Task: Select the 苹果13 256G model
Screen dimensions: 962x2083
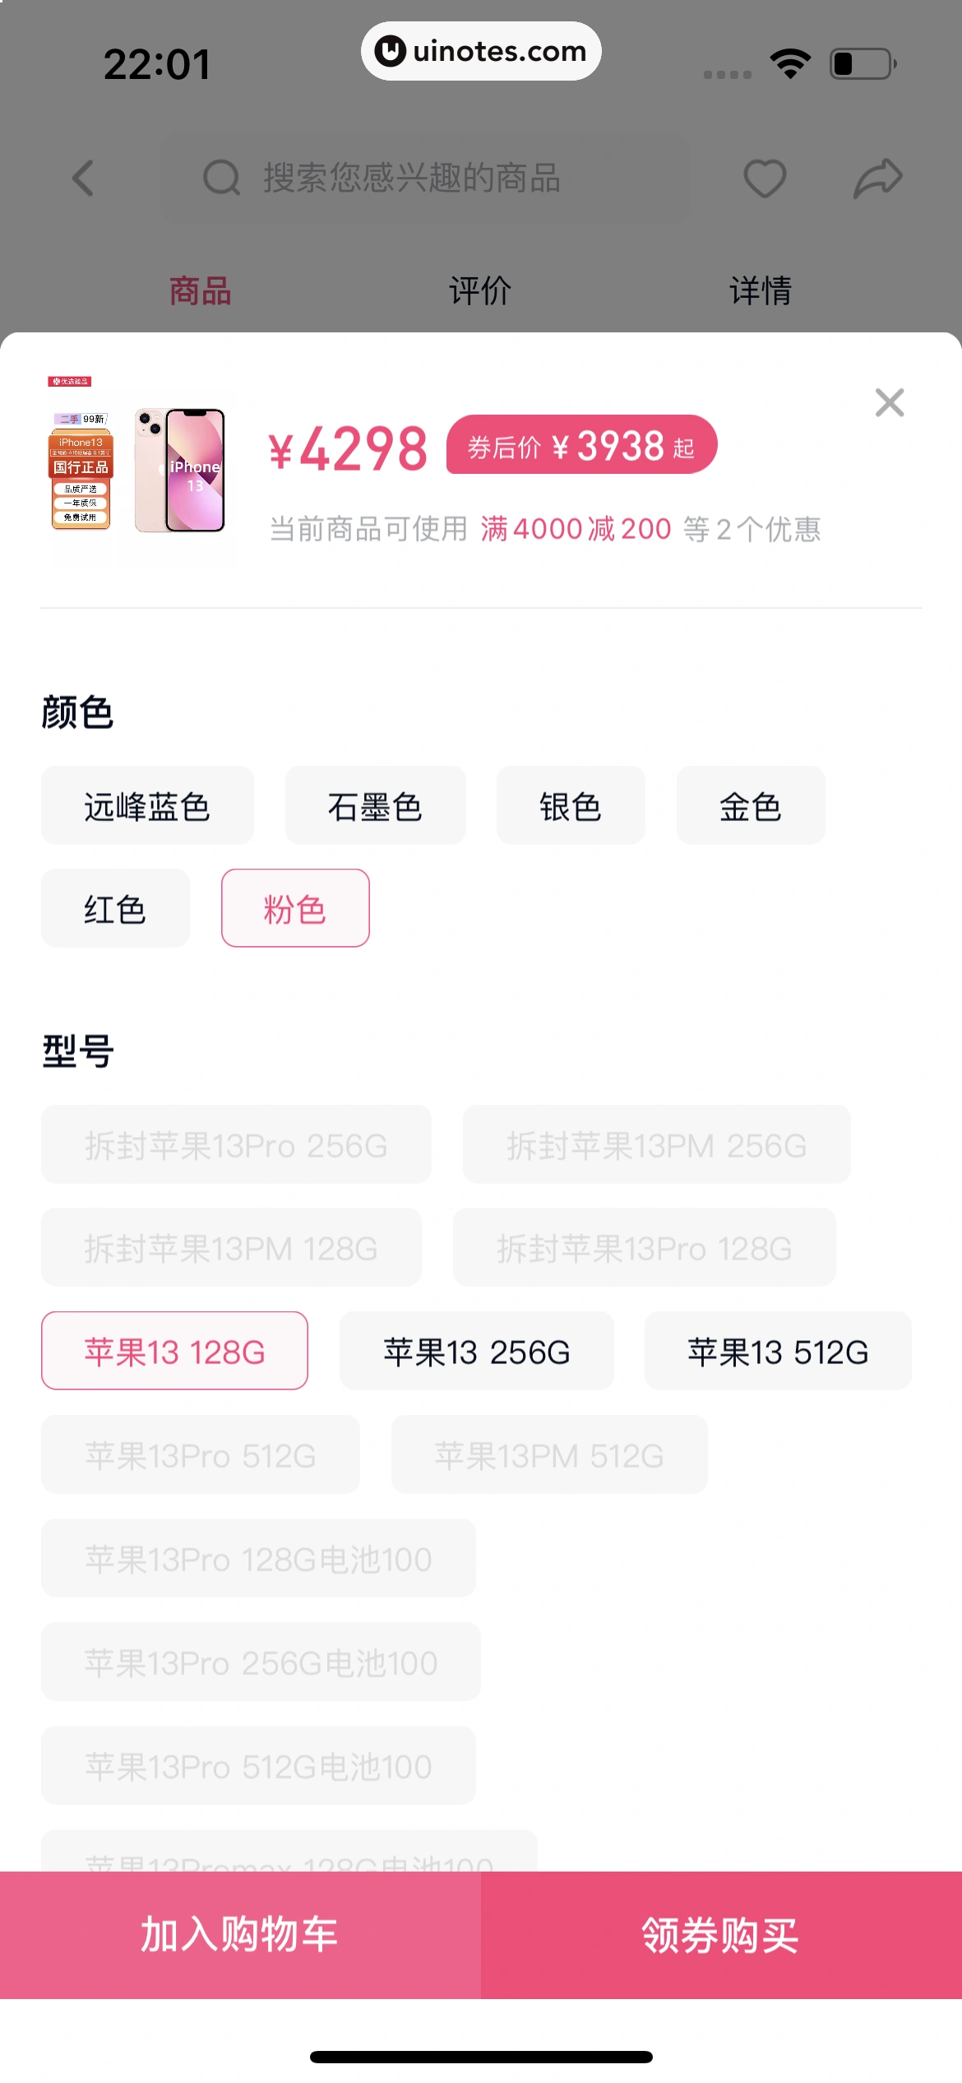Action: [x=477, y=1351]
